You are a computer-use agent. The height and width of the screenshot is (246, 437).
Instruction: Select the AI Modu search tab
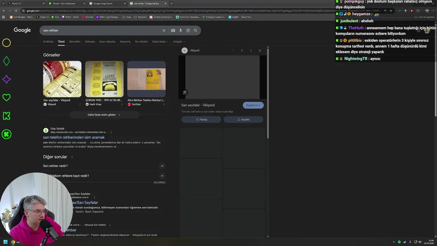coord(48,42)
